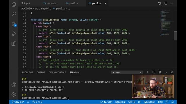Screen dimensions: 186x104
Task: Click line number 50 in the gutter
Action: (x=24, y=43)
